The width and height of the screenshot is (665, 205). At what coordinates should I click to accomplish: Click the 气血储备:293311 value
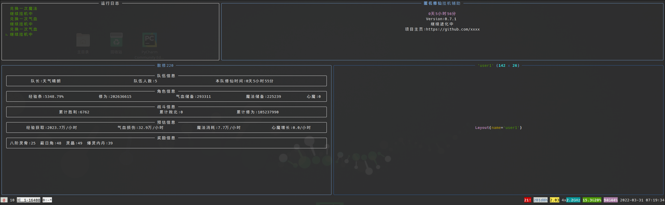(194, 97)
